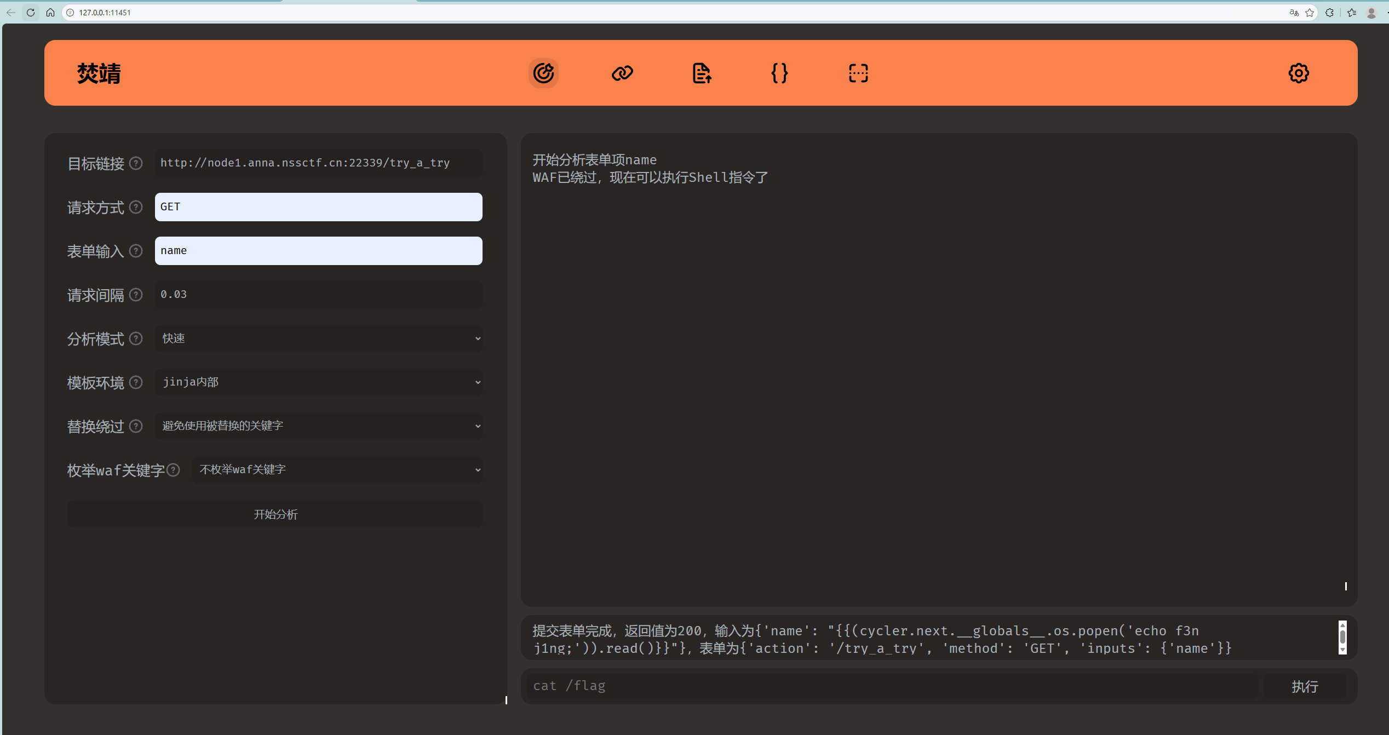
Task: Click help icon beside 请求间隔 label
Action: [x=136, y=295]
